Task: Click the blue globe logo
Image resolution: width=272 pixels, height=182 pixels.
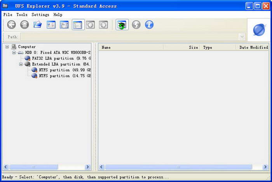Action: point(259,30)
